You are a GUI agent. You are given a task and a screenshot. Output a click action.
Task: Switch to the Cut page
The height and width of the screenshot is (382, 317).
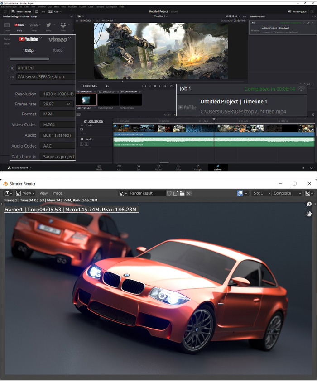coord(119,167)
